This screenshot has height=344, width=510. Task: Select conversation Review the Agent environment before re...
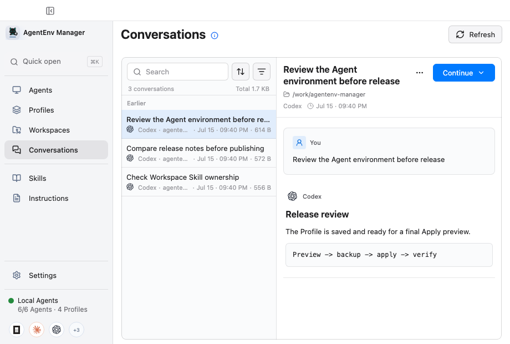[199, 124]
